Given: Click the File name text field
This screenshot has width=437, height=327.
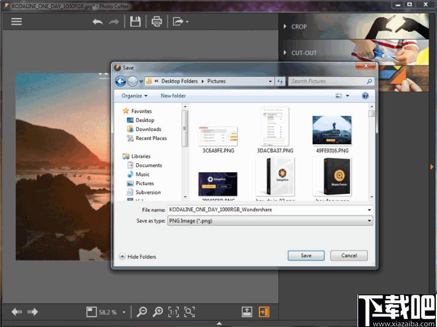Looking at the screenshot, I should pos(267,210).
